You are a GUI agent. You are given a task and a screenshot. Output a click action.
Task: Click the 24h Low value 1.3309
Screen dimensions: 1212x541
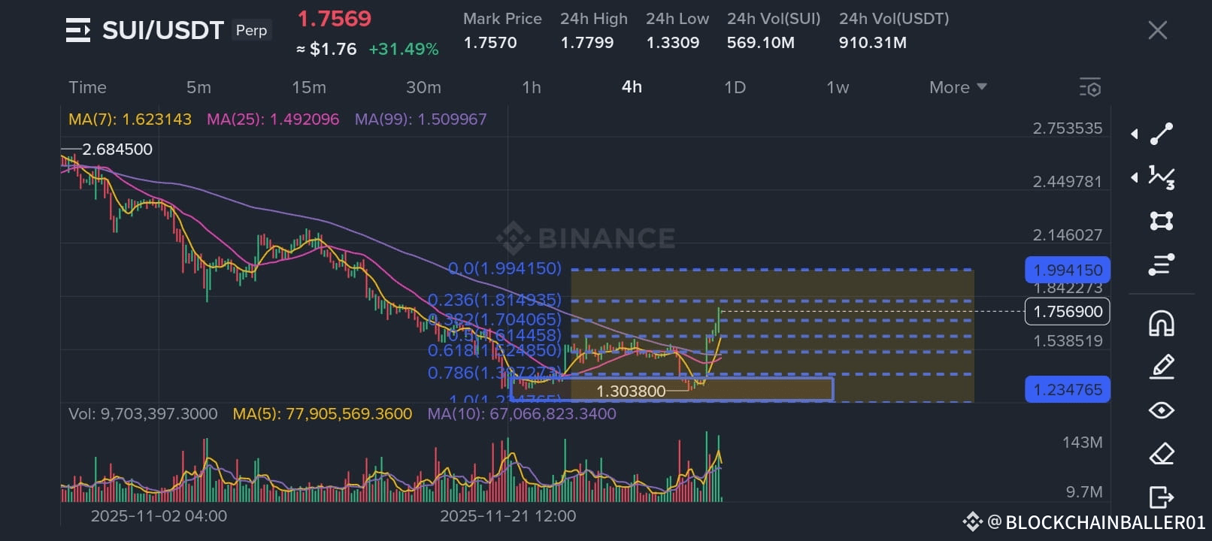(x=673, y=43)
